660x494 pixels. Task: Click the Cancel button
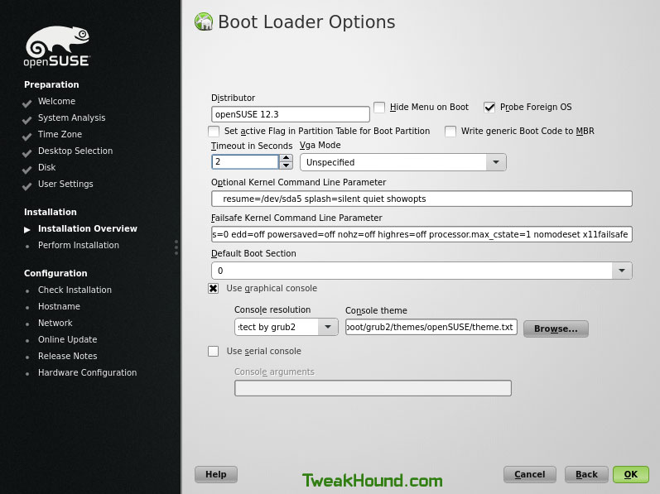click(x=529, y=475)
